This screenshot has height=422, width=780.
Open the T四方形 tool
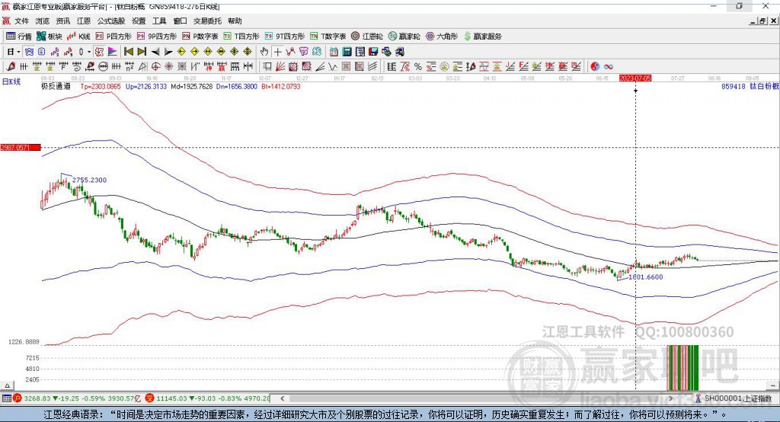coord(241,37)
